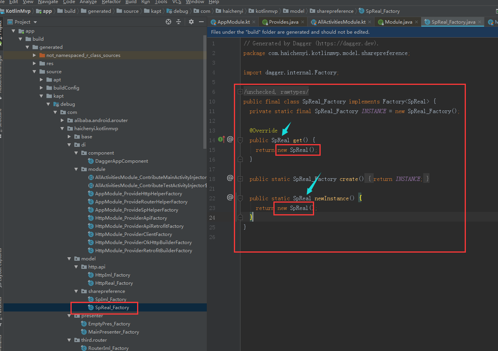Close the Provides.java tab
This screenshot has height=351, width=498.
pos(303,22)
